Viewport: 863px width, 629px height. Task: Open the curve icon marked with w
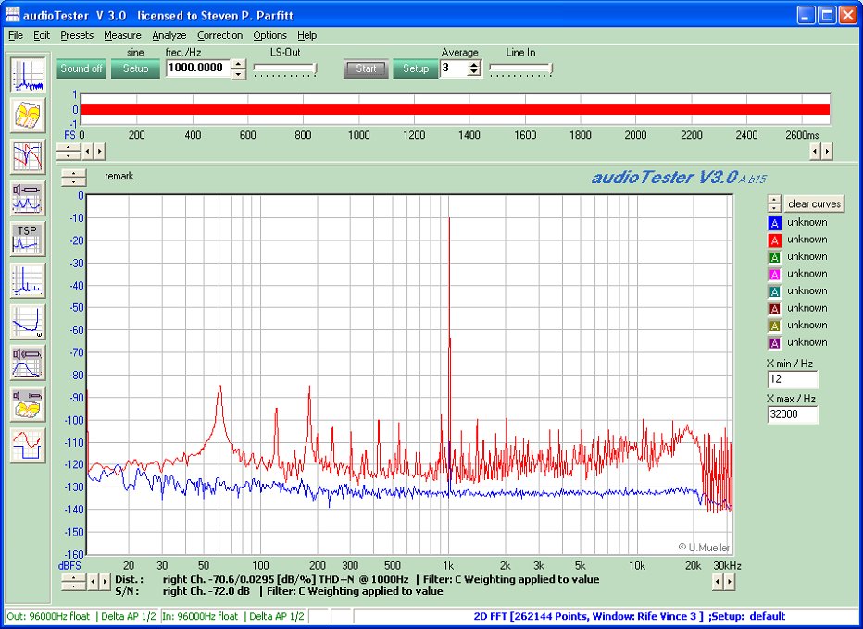[x=28, y=322]
